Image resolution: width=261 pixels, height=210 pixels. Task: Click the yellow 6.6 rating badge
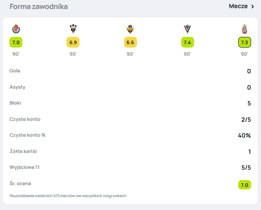130,42
